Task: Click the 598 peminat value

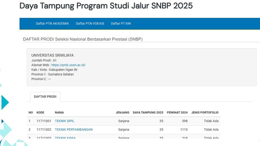Action: point(185,121)
